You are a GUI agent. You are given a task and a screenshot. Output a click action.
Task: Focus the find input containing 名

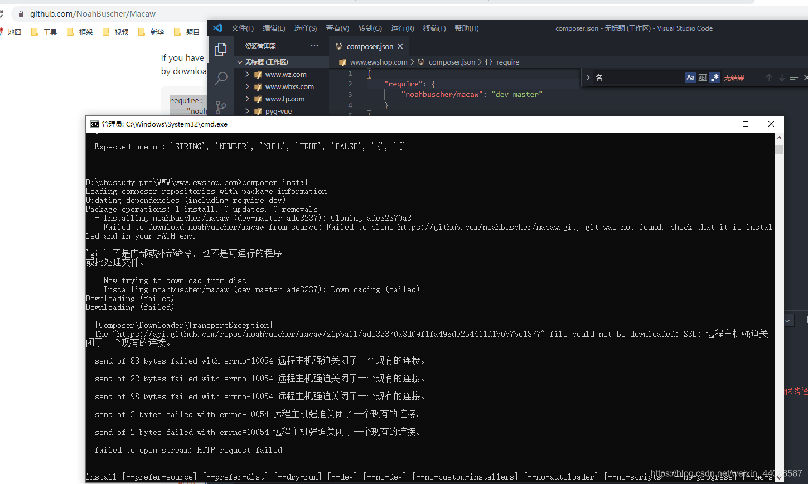click(637, 78)
